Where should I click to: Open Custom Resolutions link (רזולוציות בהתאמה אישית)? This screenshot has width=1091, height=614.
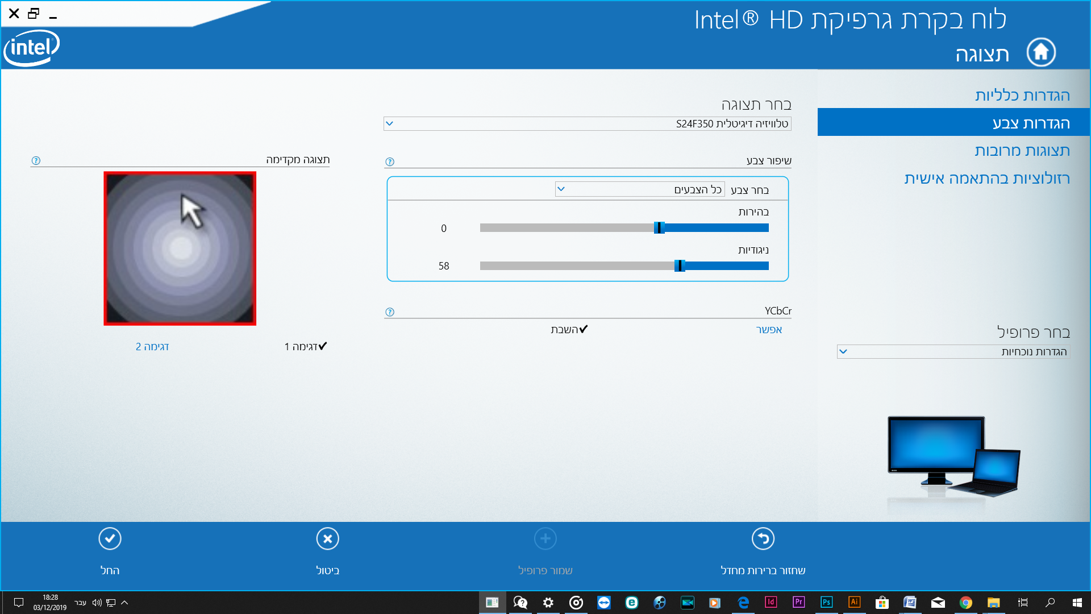click(x=986, y=179)
